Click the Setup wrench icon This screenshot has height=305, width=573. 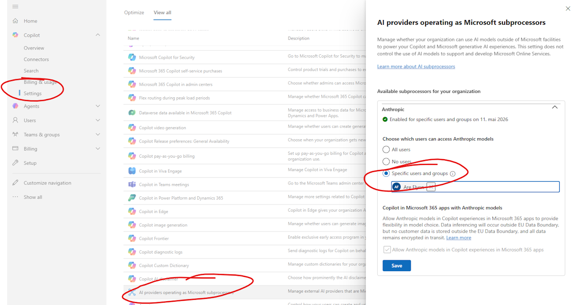[15, 163]
